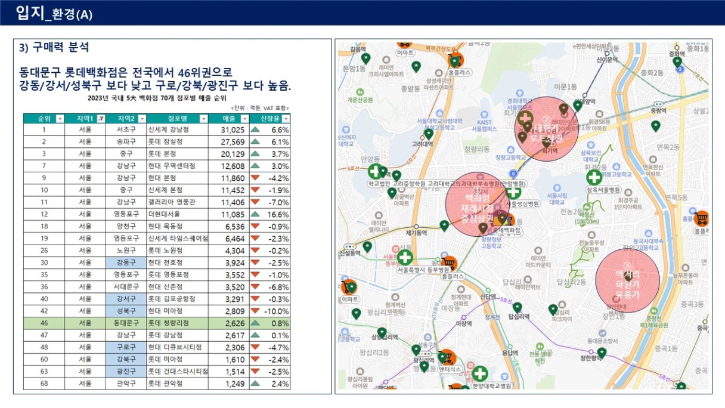
Task: Click the '3) 구매력 분석' section heading
Action: (54, 48)
